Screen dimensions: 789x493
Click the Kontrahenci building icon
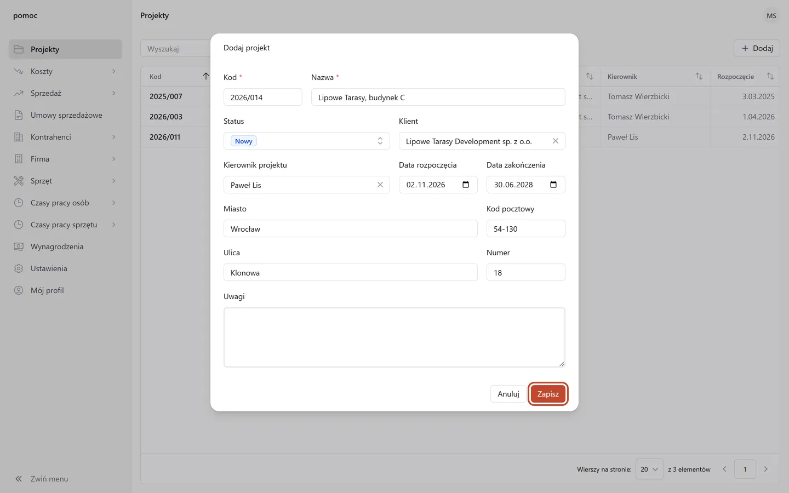19,137
